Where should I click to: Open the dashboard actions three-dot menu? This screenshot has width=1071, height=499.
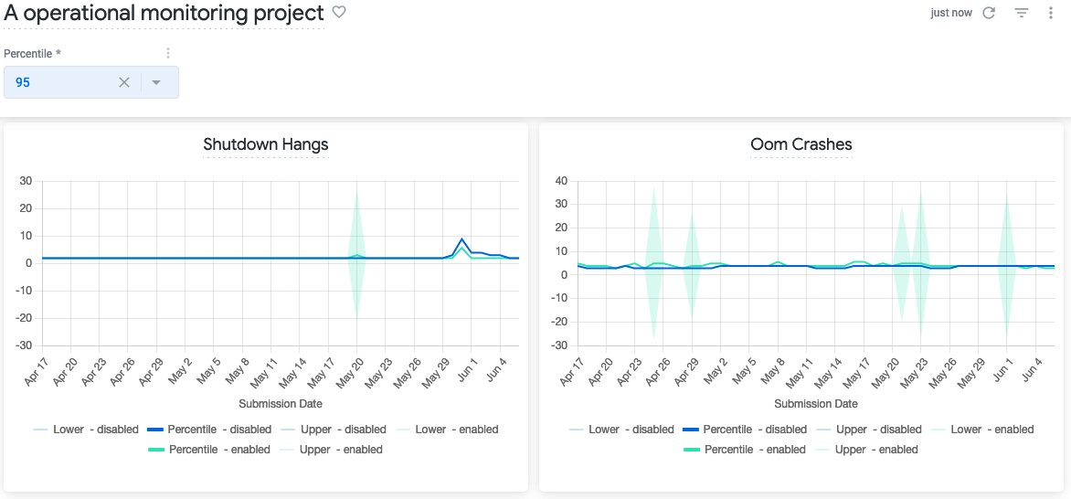click(1053, 13)
